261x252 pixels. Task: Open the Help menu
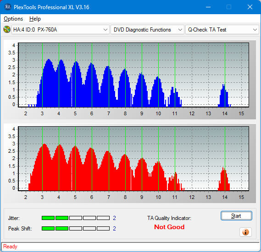pyautogui.click(x=35, y=19)
